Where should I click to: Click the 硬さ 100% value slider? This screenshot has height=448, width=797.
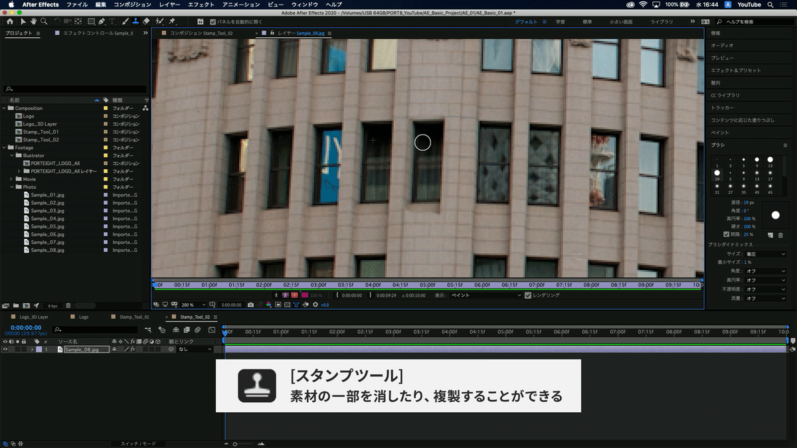(749, 226)
